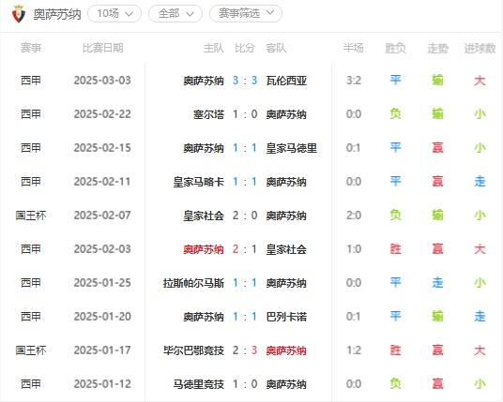Click the 3 : 3 score against 瓦伦西亚

245,81
